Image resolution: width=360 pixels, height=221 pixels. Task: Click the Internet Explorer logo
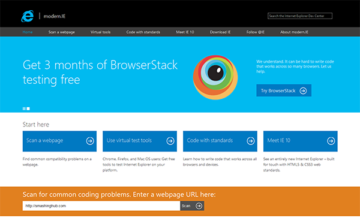(x=28, y=16)
